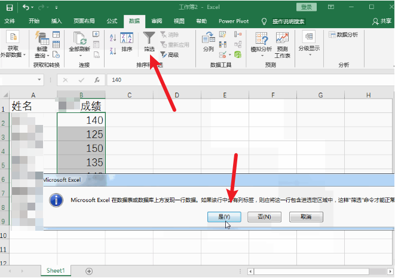Click the horizontal scrollbar left arrow
The image size is (395, 278).
point(250,271)
